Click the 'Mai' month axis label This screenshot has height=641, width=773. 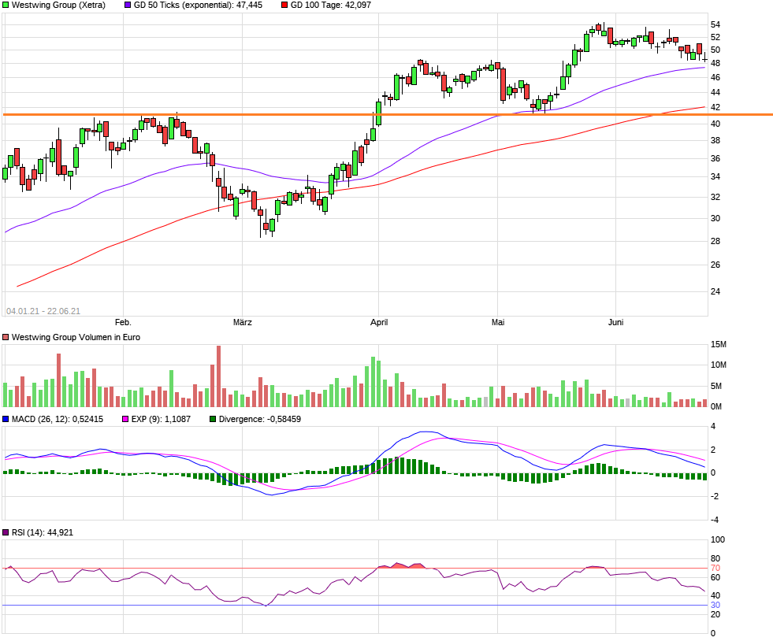click(498, 322)
